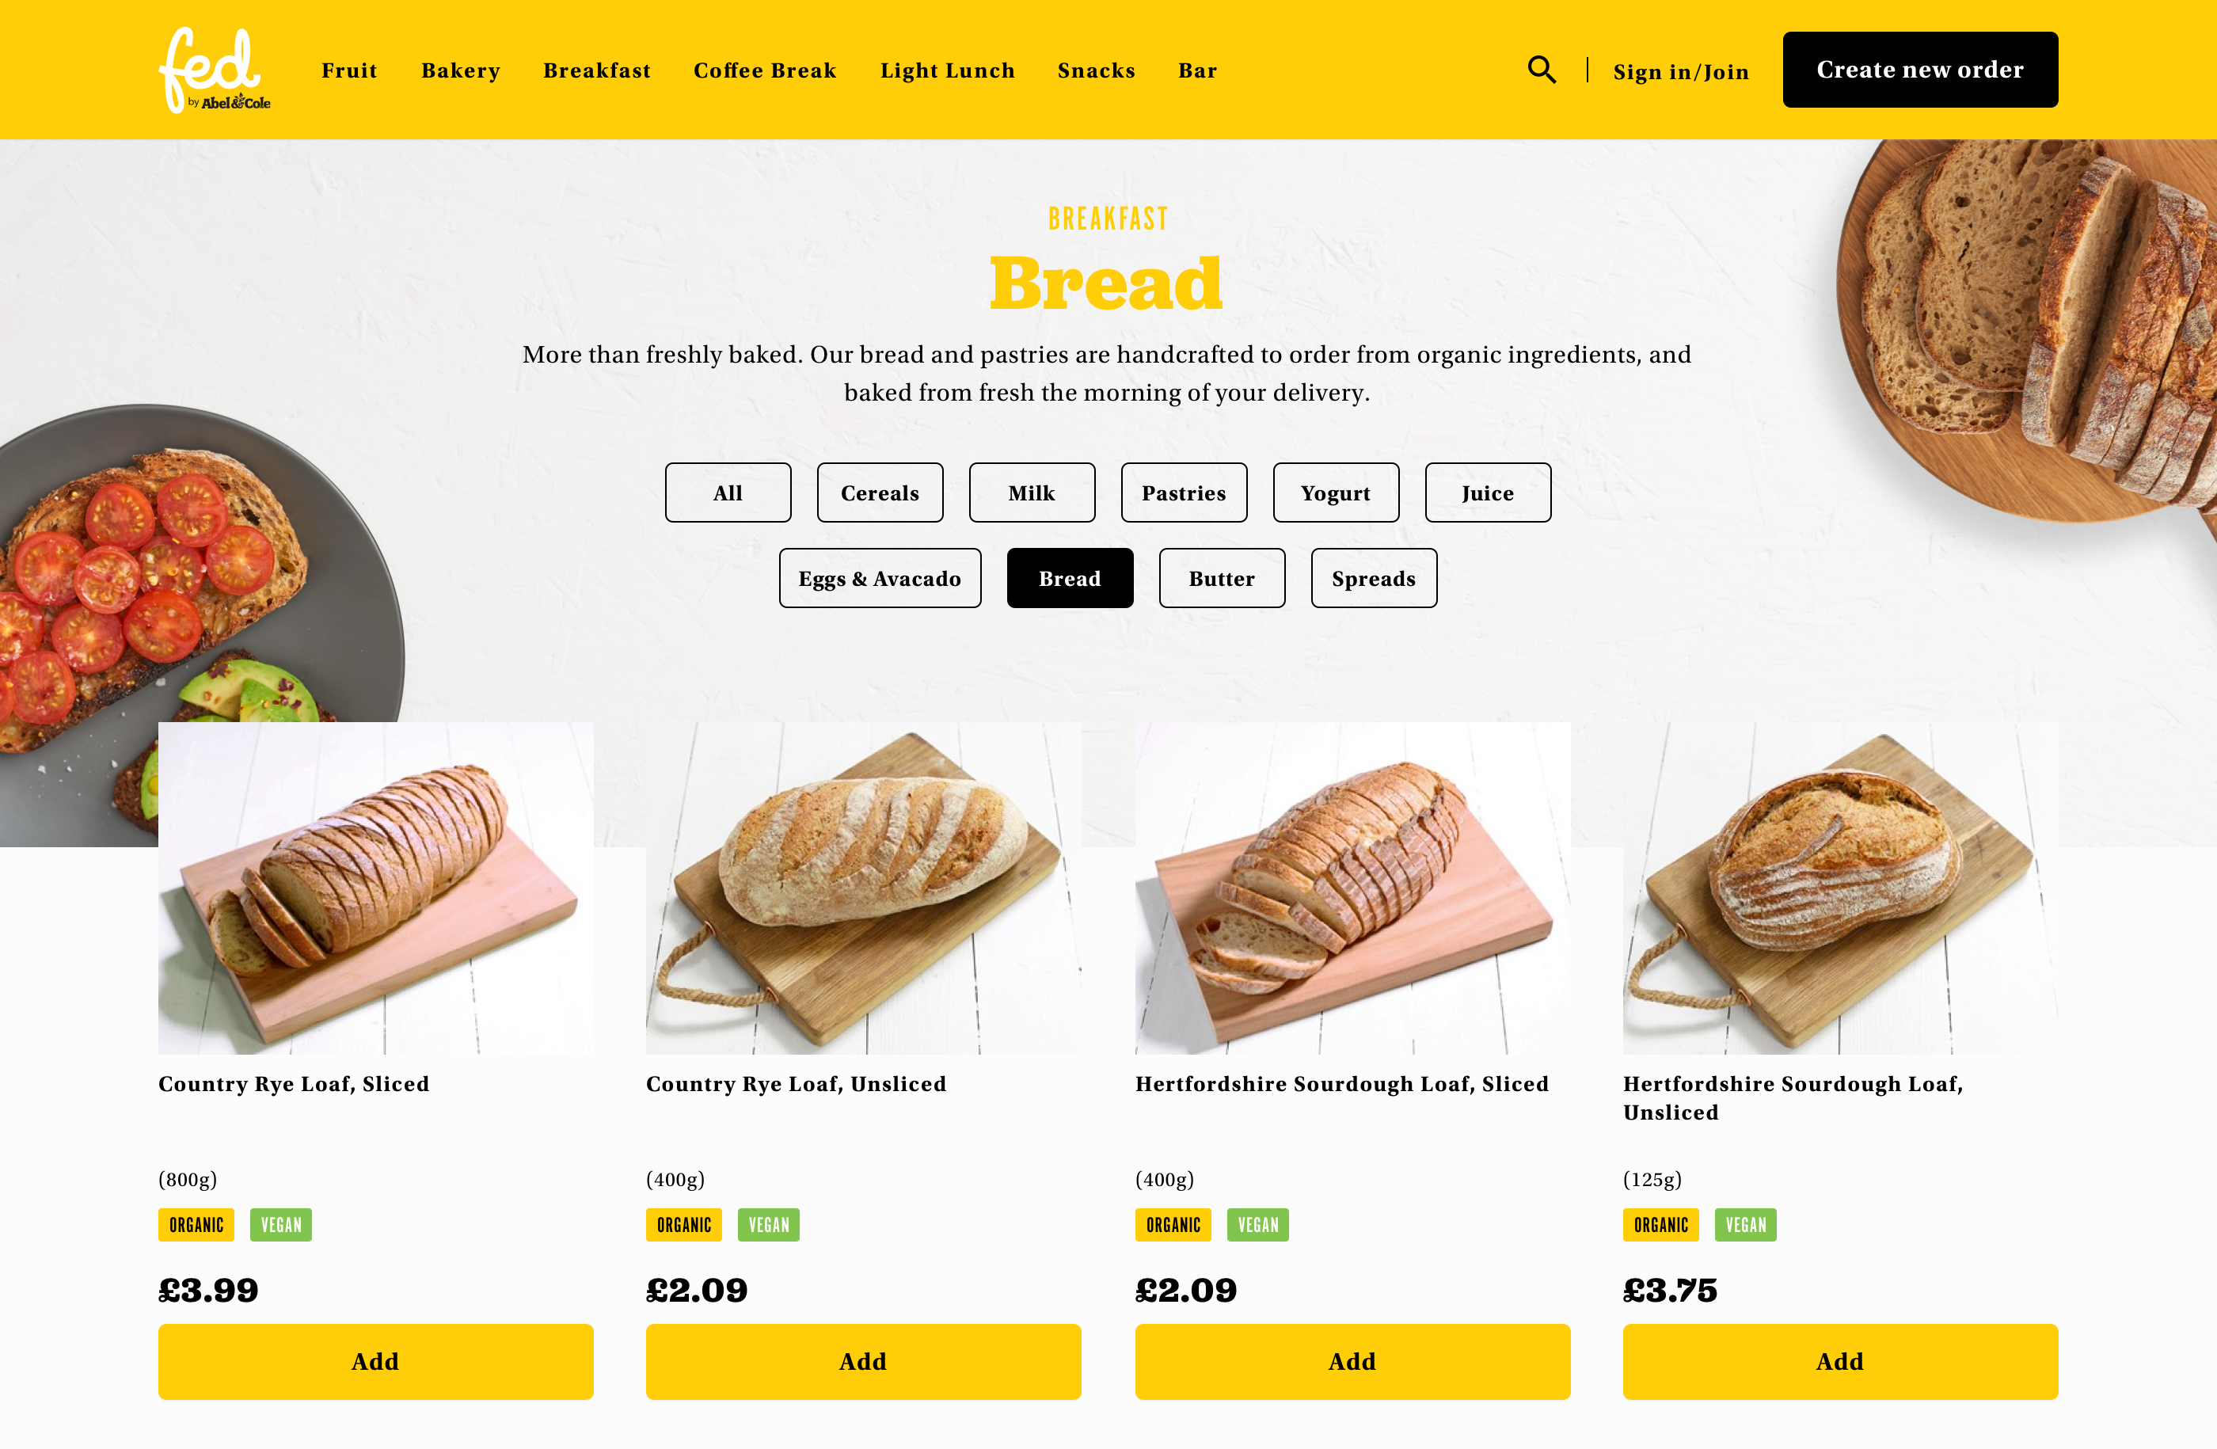Go to the Coffee Break menu

tap(765, 70)
